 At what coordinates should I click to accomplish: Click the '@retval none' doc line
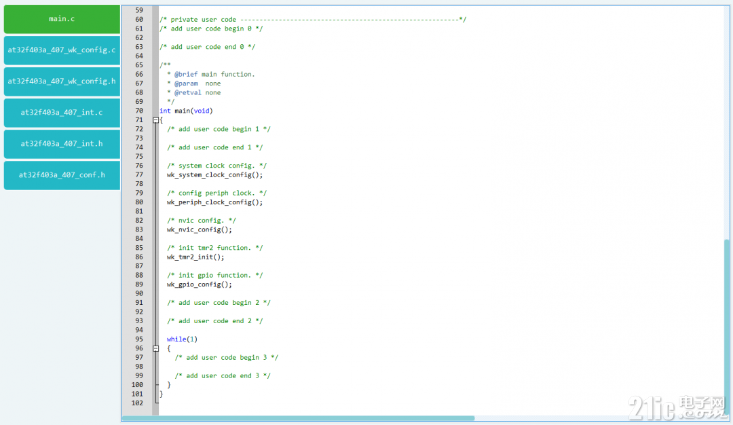click(193, 92)
